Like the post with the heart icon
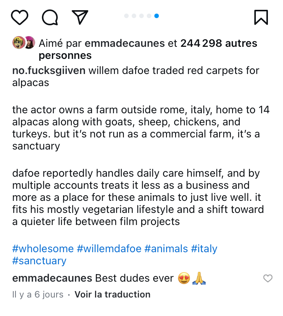 click(x=19, y=17)
